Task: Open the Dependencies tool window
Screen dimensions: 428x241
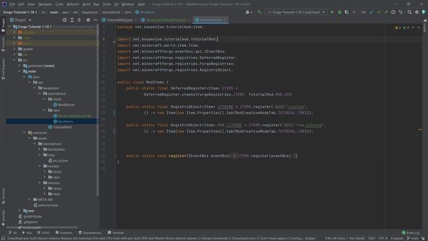Action: pos(90,232)
